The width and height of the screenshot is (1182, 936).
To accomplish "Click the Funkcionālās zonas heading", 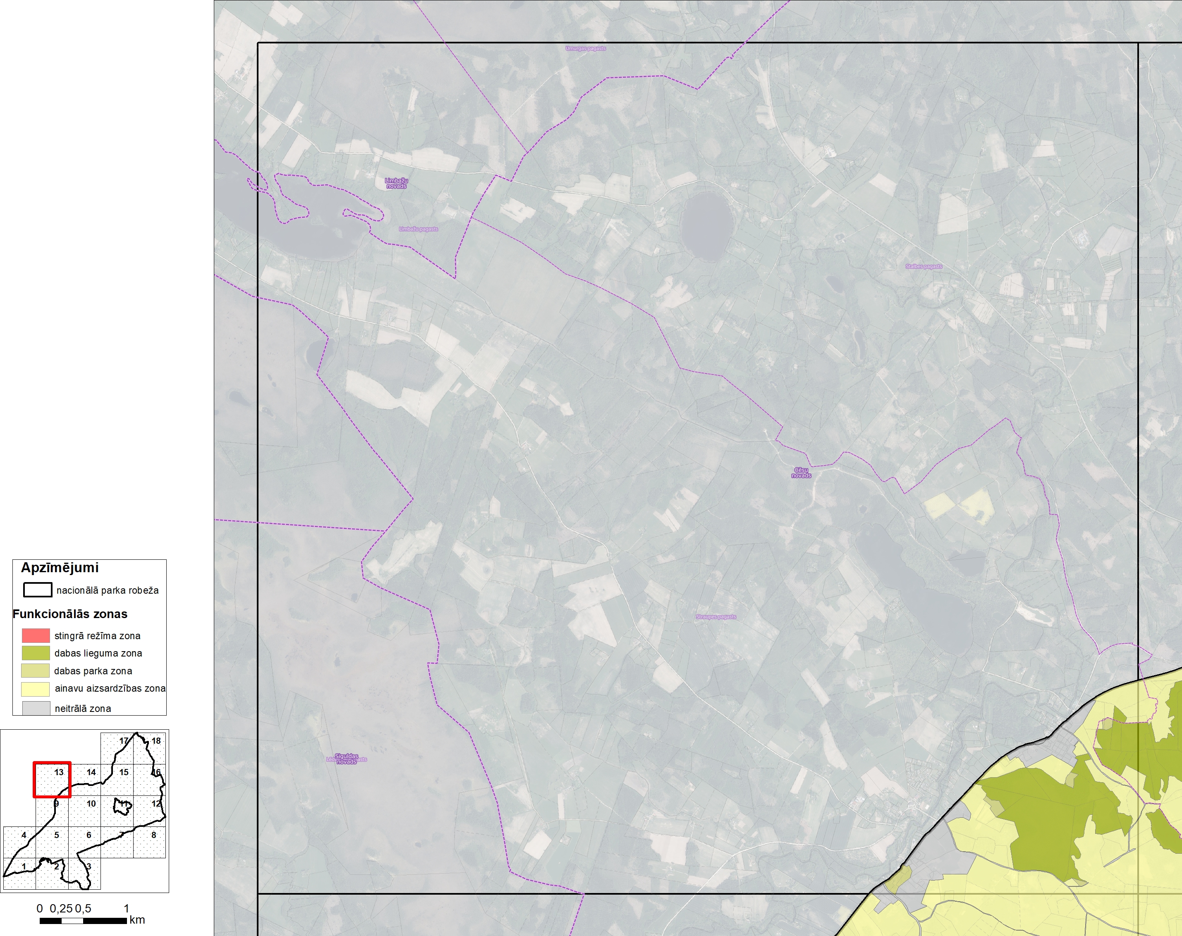I will pyautogui.click(x=70, y=614).
